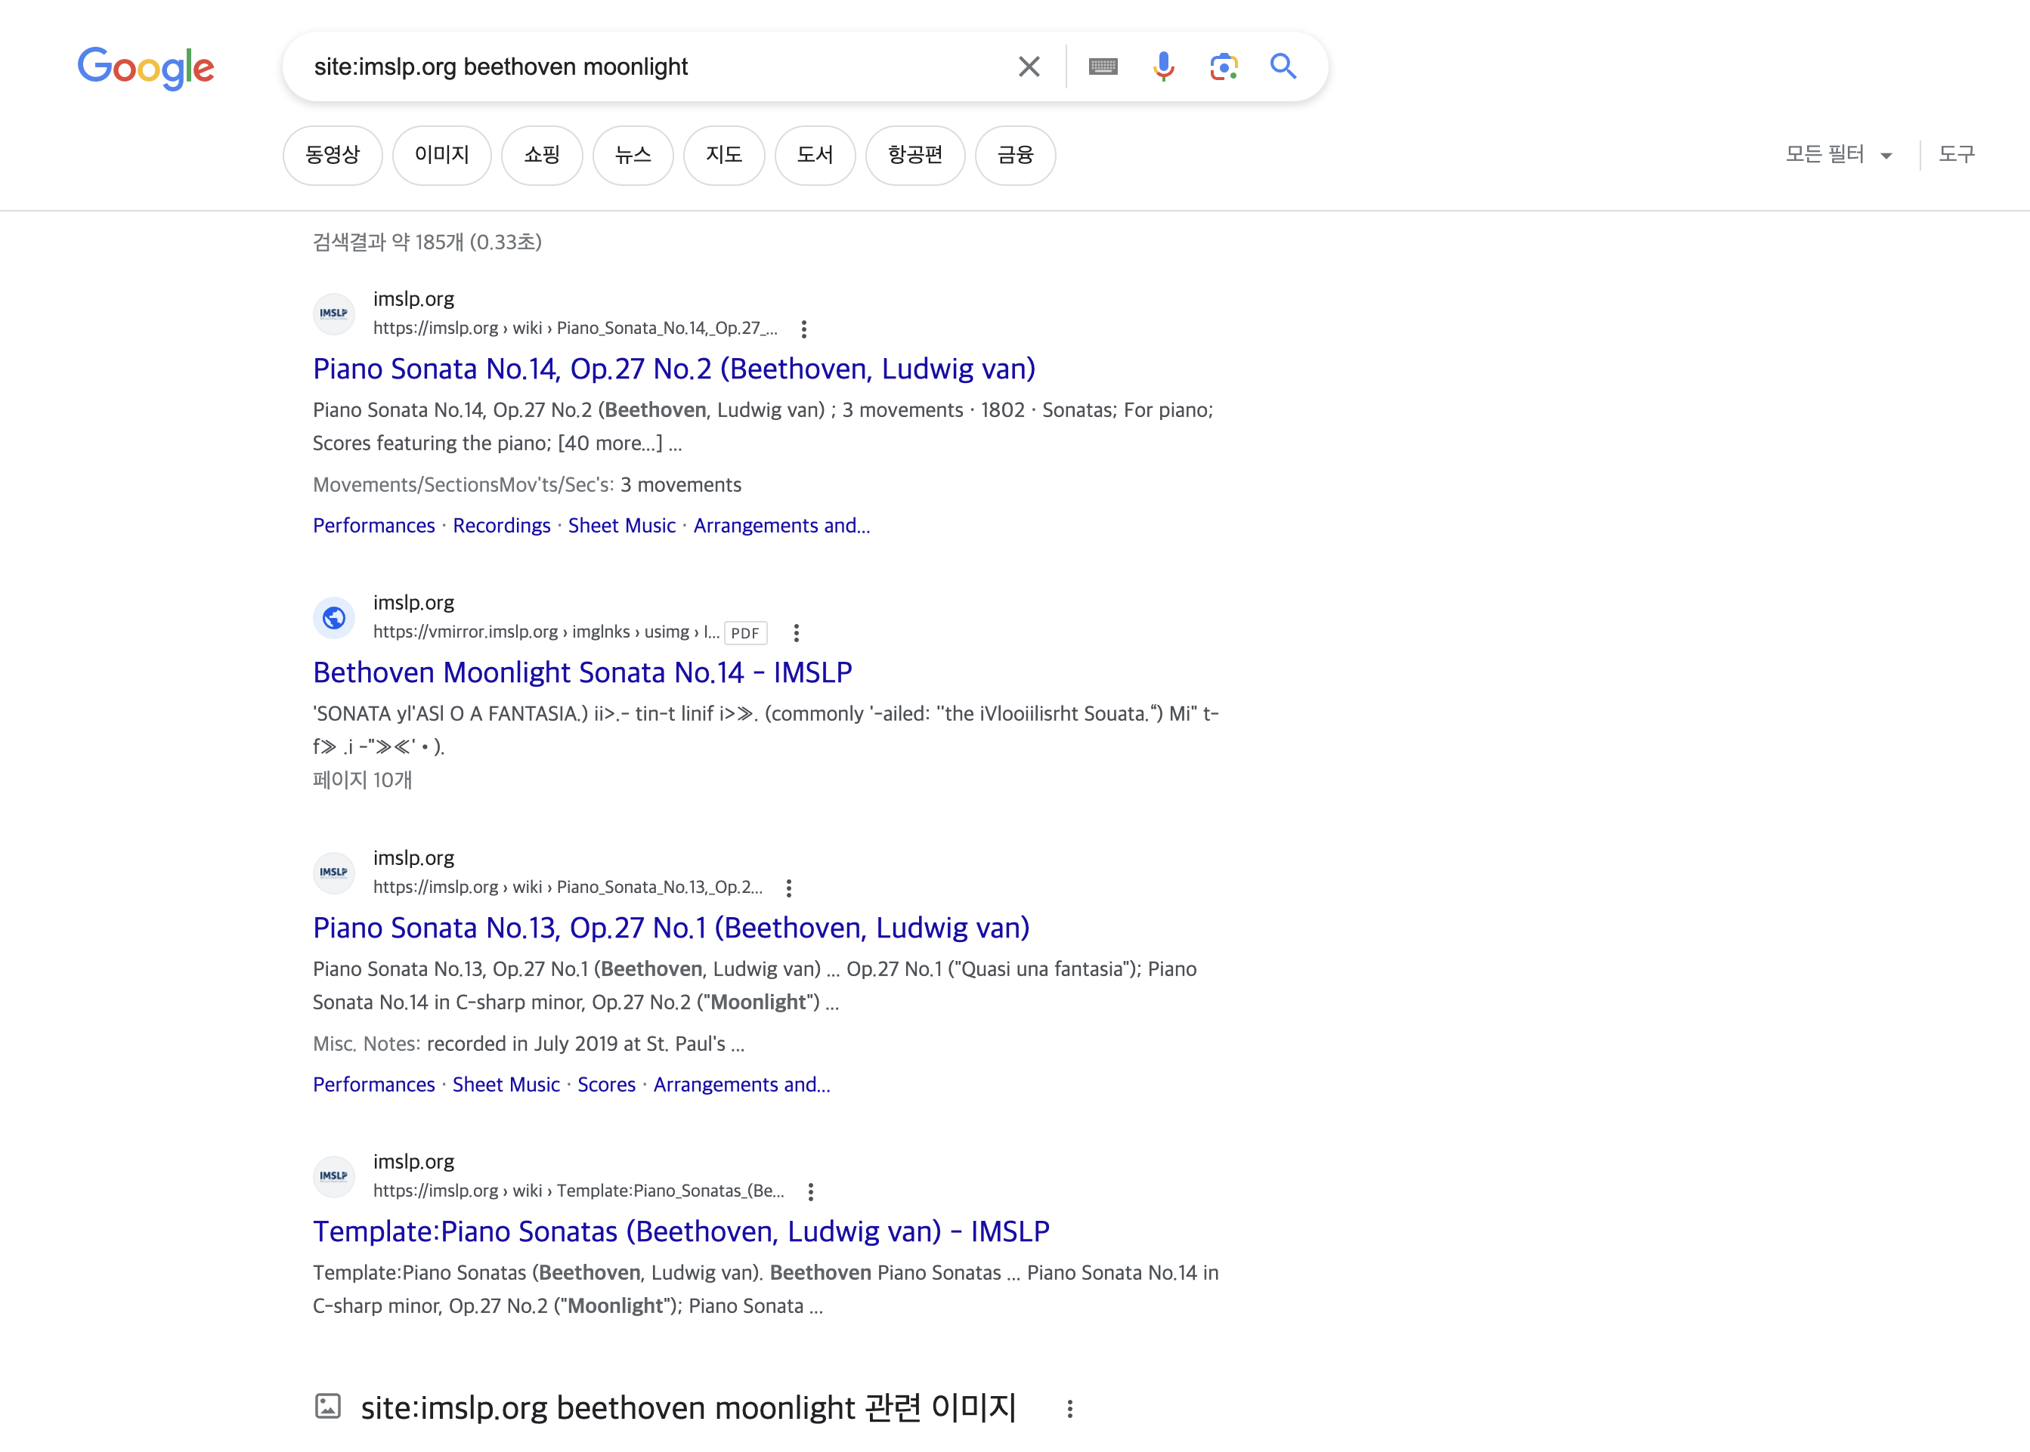Open Bethoven Moonlight Sonata No.14 - IMSLP link
Viewport: 2030px width, 1452px height.
click(582, 672)
